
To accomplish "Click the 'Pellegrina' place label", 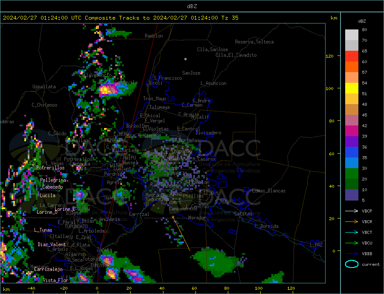I will 53,180.
